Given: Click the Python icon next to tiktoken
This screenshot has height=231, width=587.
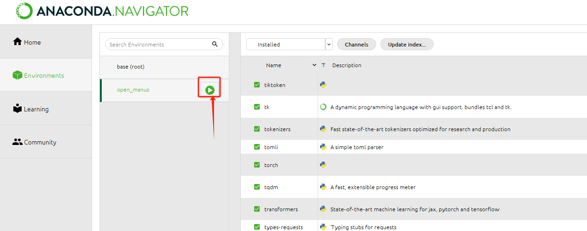Looking at the screenshot, I should 323,85.
